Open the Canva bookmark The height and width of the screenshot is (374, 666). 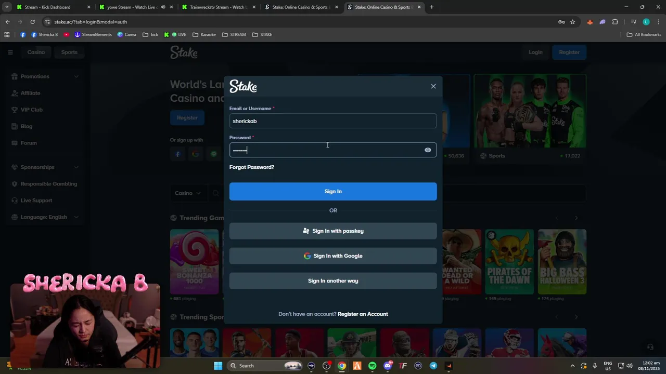click(126, 35)
